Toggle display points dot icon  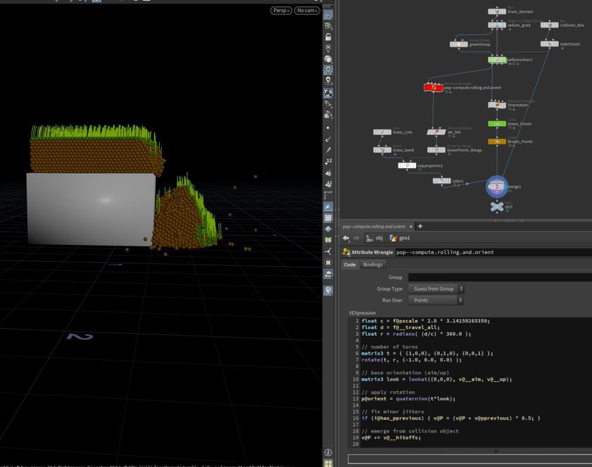pos(328,128)
